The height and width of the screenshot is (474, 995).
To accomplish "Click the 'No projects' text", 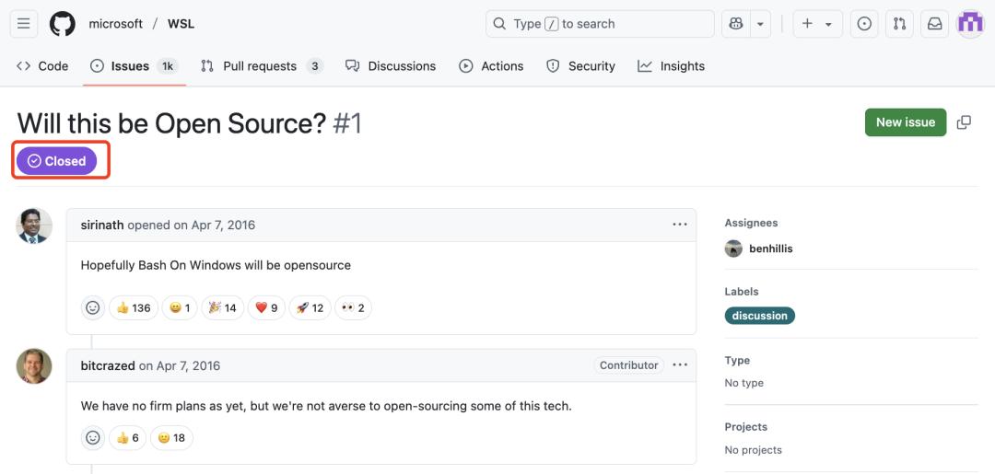I will tap(754, 451).
